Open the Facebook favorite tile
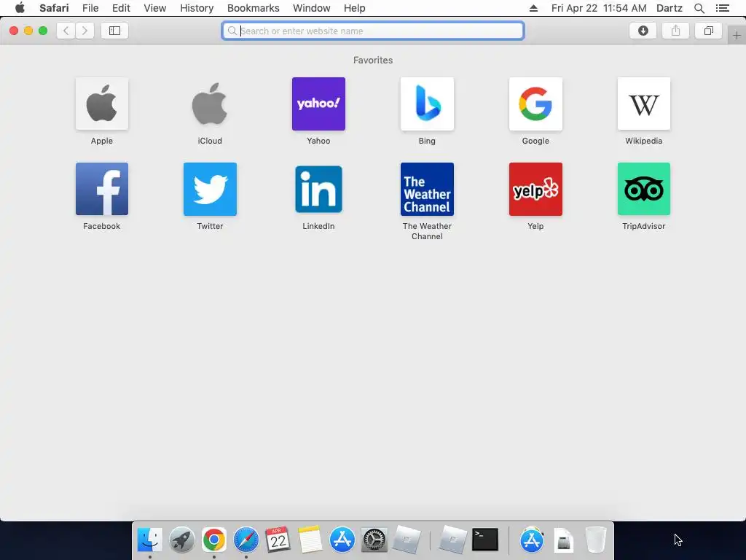Screen dimensions: 746x560 pyautogui.click(x=102, y=189)
